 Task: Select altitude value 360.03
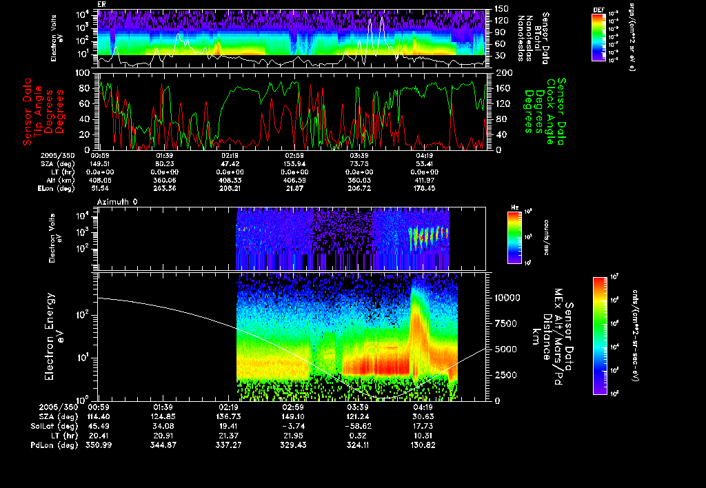coord(359,180)
